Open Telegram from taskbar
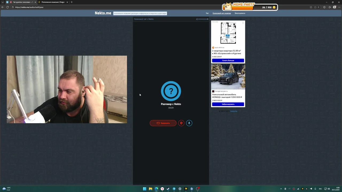Screen dimensions: 342x192 [174, 189]
